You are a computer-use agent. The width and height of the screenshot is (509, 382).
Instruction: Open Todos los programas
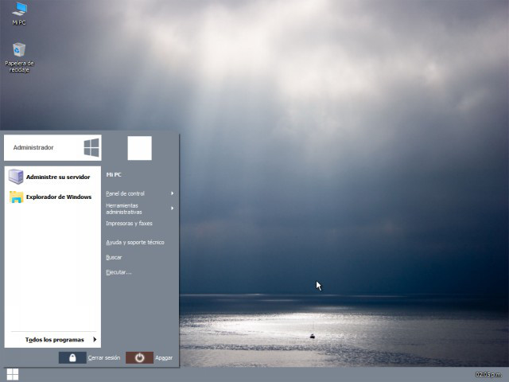click(55, 340)
